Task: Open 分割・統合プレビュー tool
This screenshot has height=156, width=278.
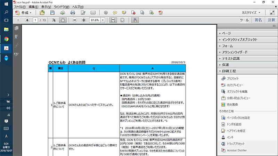Action: pyautogui.click(x=236, y=98)
